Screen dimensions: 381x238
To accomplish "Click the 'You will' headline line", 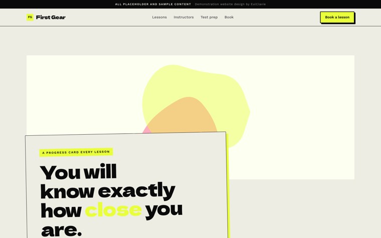I will [x=78, y=172].
